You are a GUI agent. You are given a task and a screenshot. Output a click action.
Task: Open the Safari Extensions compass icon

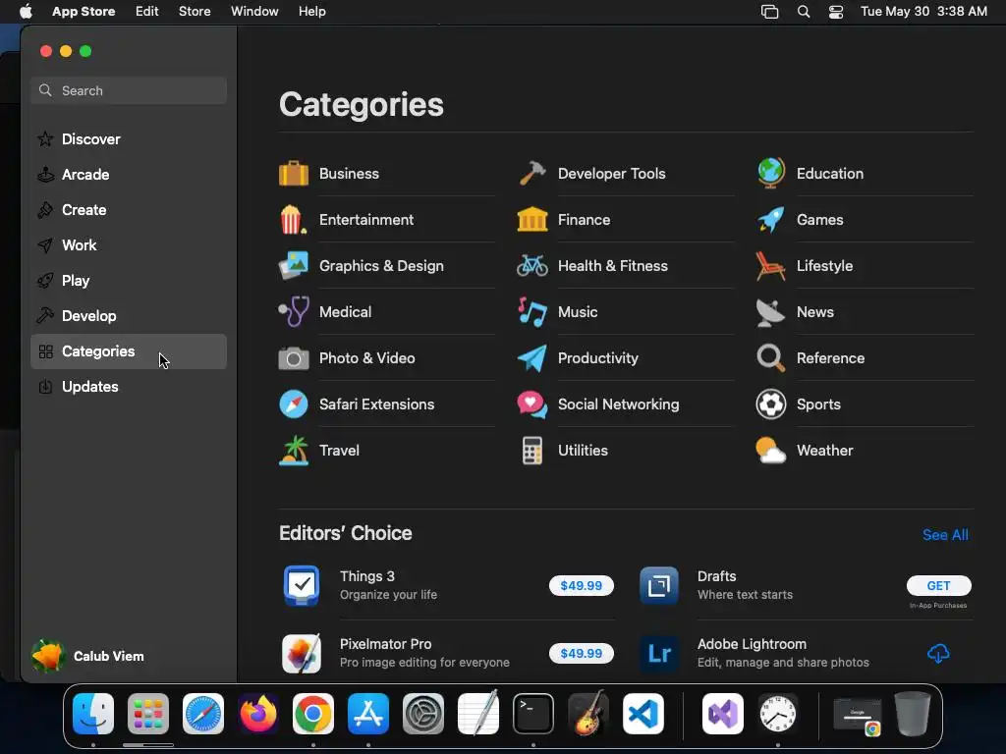[x=294, y=404]
